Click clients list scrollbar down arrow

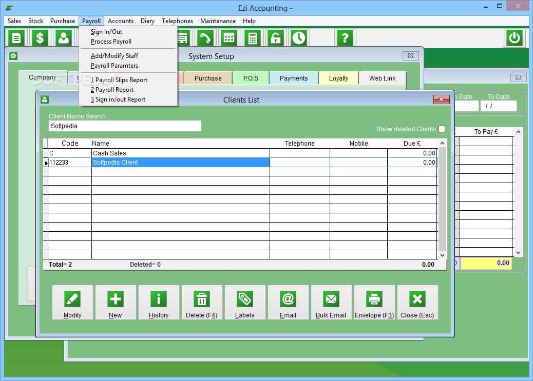pyautogui.click(x=442, y=255)
